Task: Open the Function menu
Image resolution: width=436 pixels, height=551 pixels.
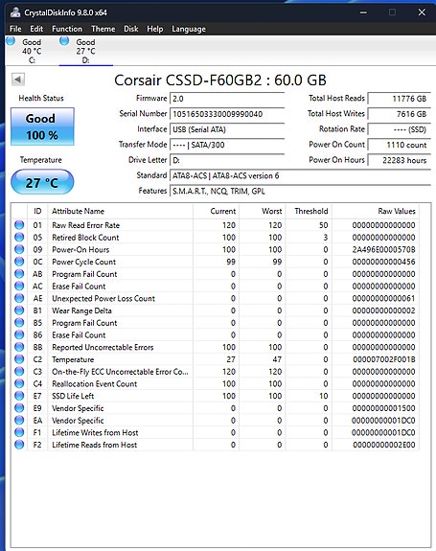Action: (67, 29)
